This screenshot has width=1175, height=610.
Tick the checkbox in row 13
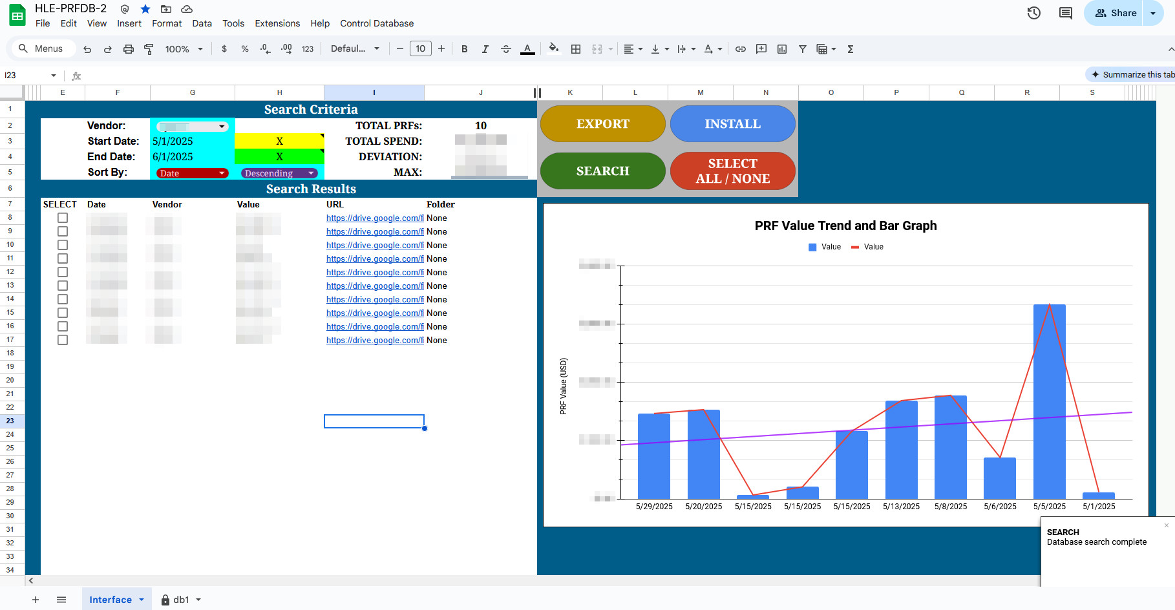coord(63,286)
